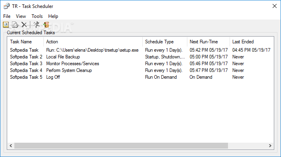The image size is (281, 157).
Task: Click Never in the Softpedia Task 3 row
Action: point(238,64)
